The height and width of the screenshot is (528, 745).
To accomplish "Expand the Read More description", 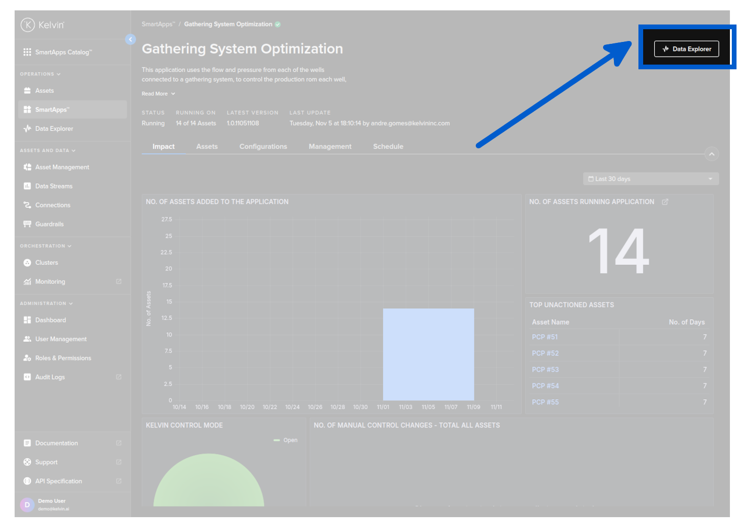I will coord(158,94).
